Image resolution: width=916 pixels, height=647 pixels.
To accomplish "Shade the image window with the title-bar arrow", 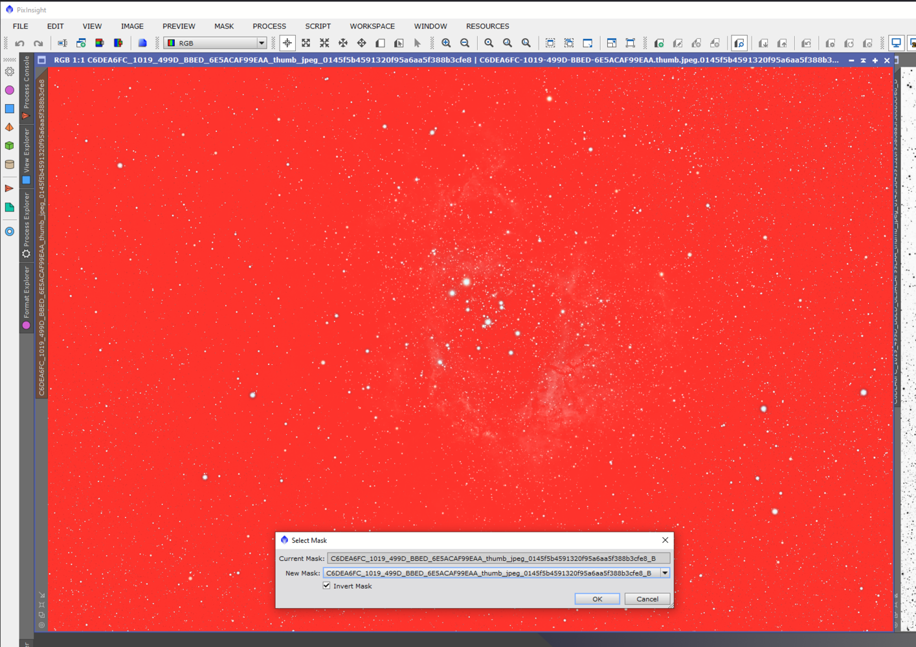I will pyautogui.click(x=863, y=60).
